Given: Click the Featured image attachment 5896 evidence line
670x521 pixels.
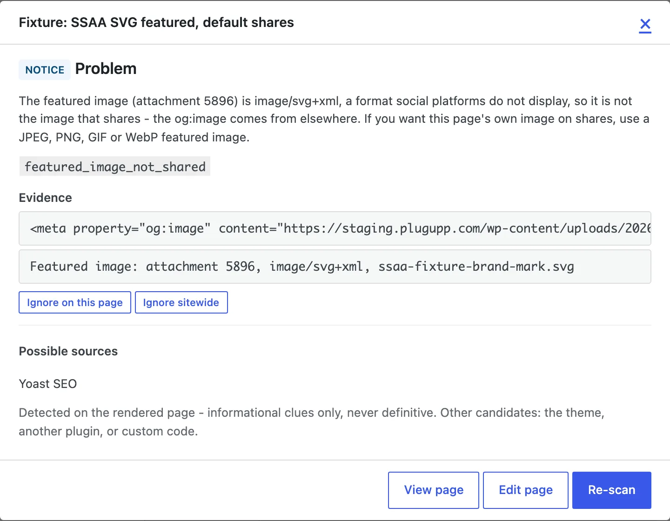Looking at the screenshot, I should coord(335,267).
